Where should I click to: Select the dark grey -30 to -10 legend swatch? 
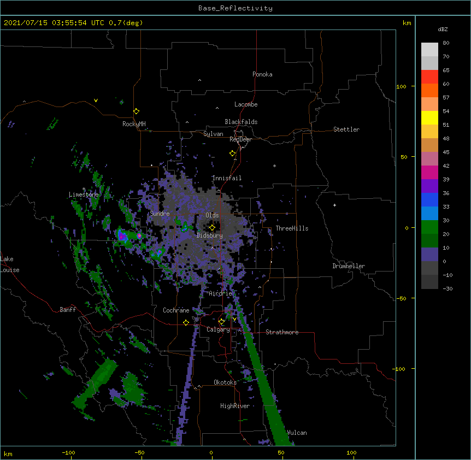click(x=429, y=282)
